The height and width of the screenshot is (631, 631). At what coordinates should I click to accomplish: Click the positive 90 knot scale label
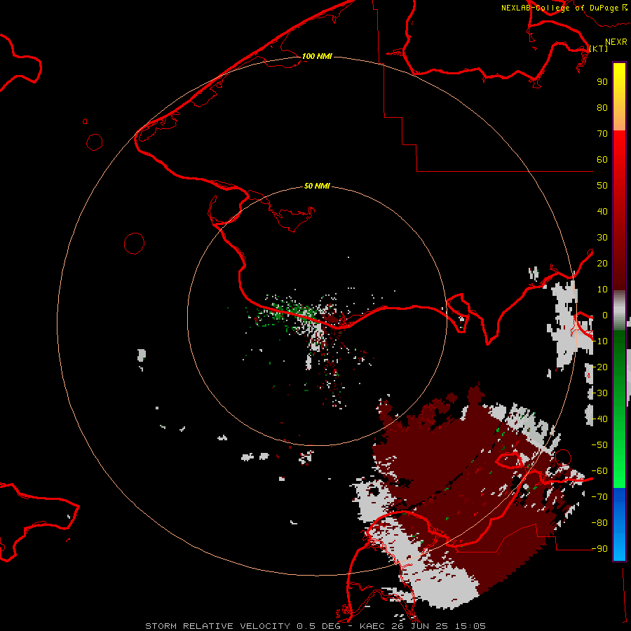click(x=602, y=82)
